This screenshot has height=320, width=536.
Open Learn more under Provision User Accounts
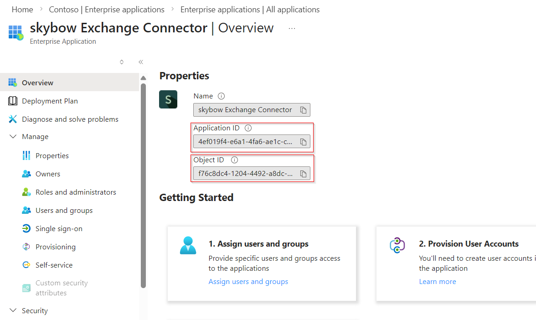(x=437, y=281)
